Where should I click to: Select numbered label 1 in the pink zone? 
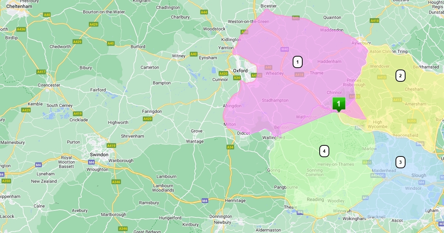(x=297, y=62)
